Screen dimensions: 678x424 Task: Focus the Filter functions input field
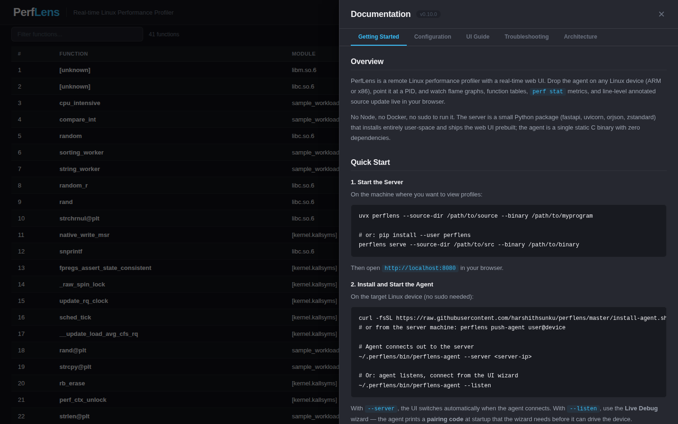tap(77, 34)
